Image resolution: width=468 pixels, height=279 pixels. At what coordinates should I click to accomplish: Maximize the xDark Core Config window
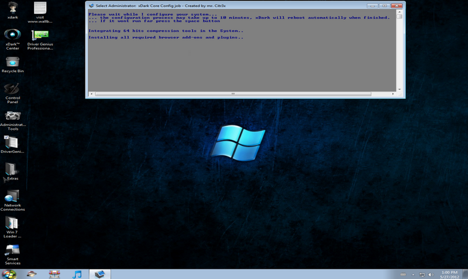click(384, 6)
